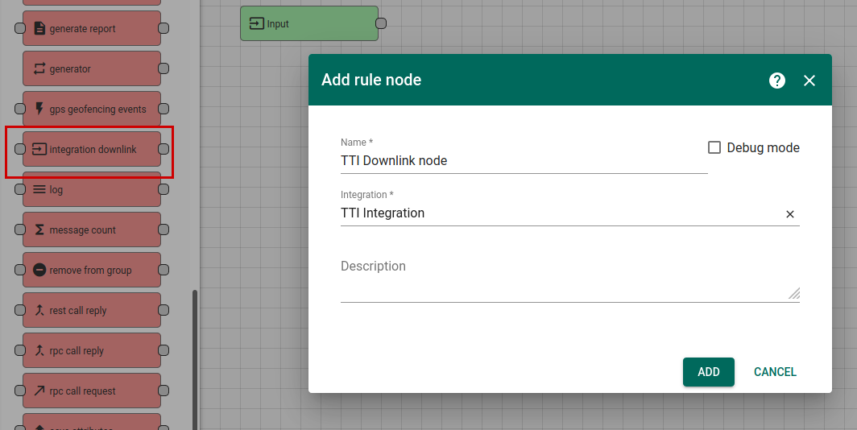Click the remove from group minus icon
857x430 pixels.
point(39,270)
